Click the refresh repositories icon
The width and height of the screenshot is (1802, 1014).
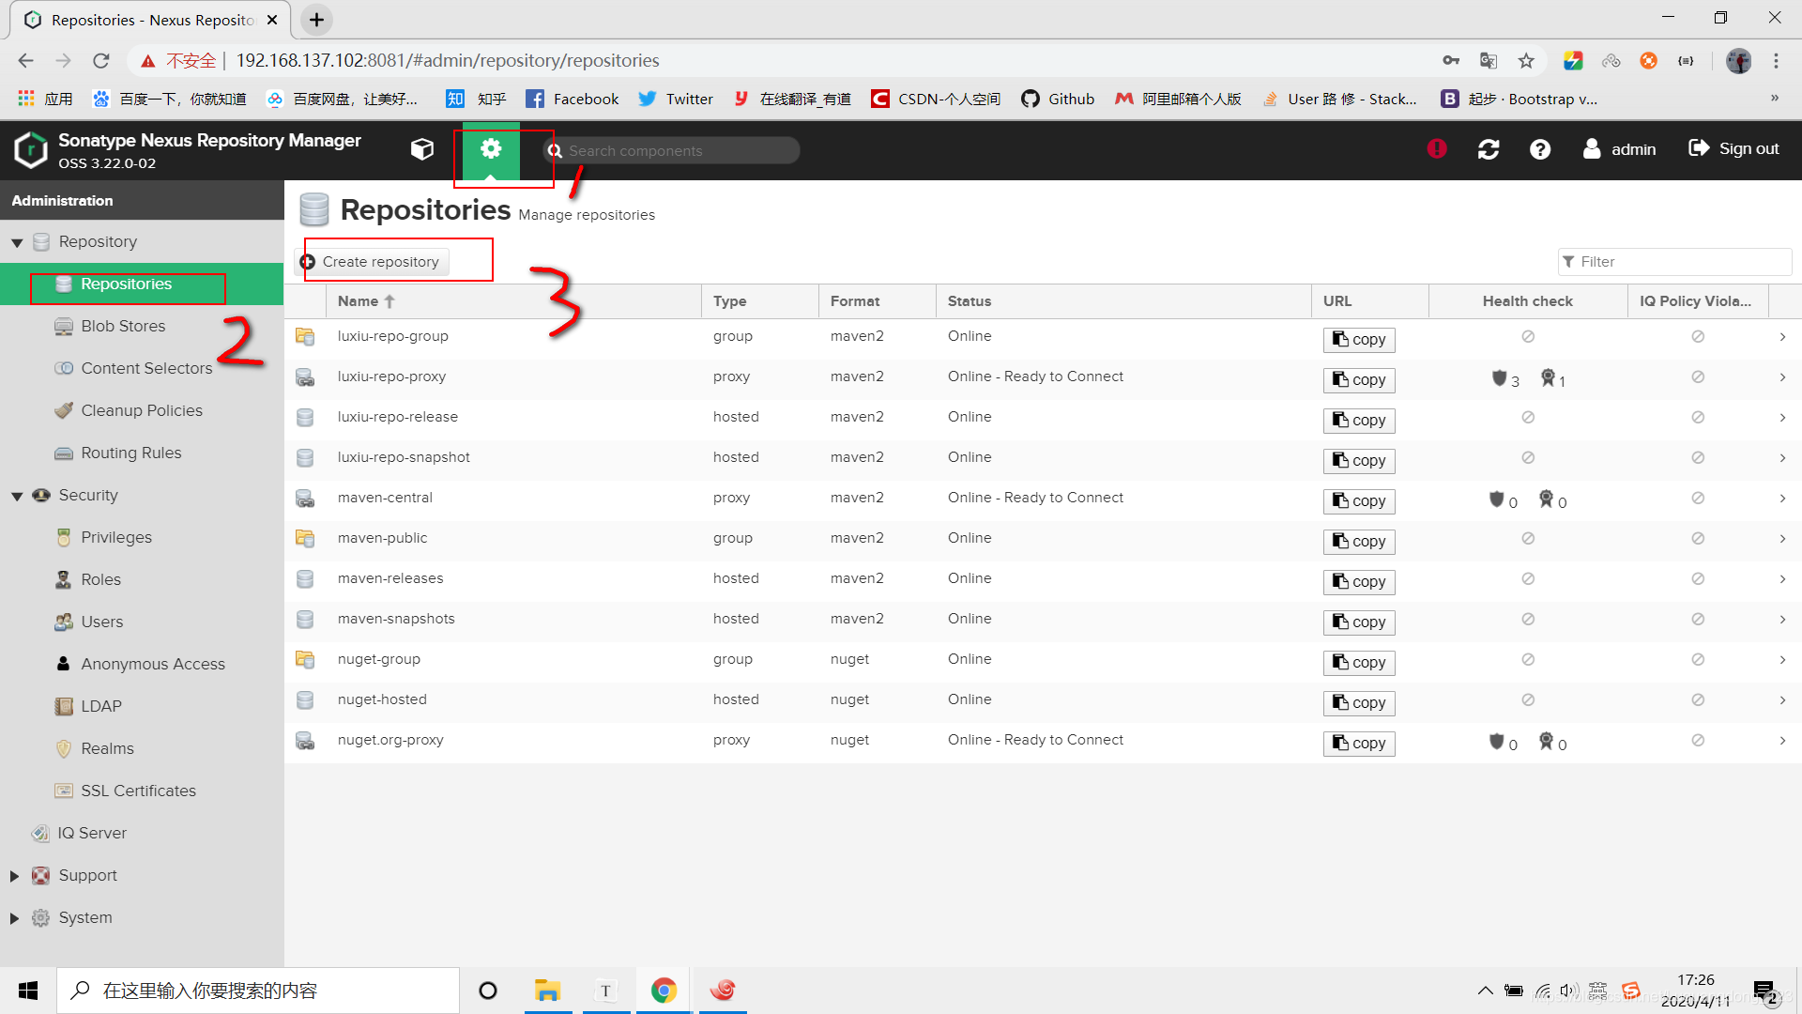click(1489, 150)
